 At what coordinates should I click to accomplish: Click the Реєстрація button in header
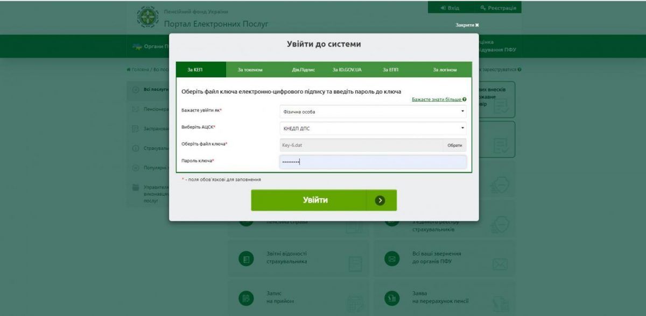(498, 8)
